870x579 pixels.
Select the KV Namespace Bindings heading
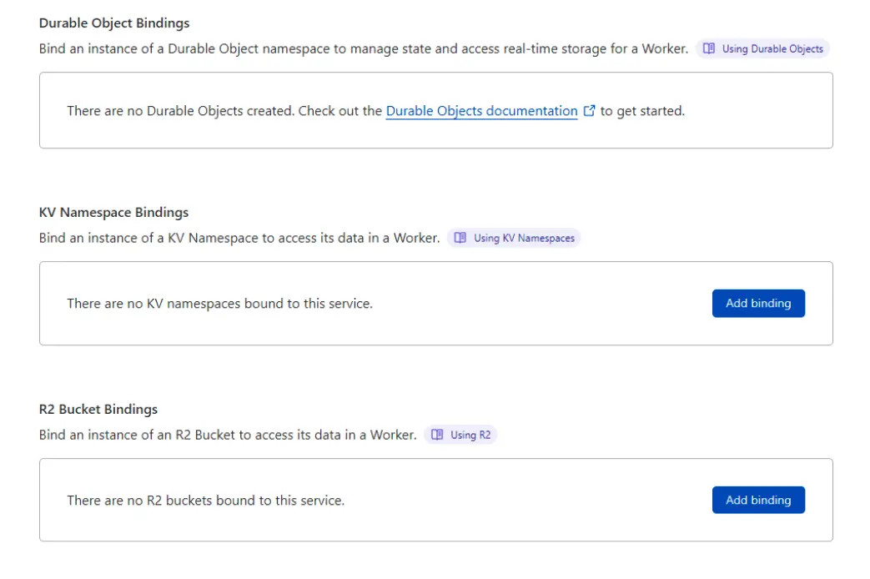(114, 212)
